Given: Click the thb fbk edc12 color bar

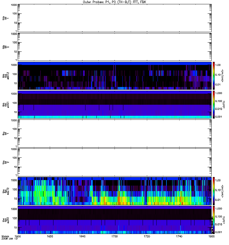Looking at the screenshot, I should pyautogui.click(x=214, y=76).
